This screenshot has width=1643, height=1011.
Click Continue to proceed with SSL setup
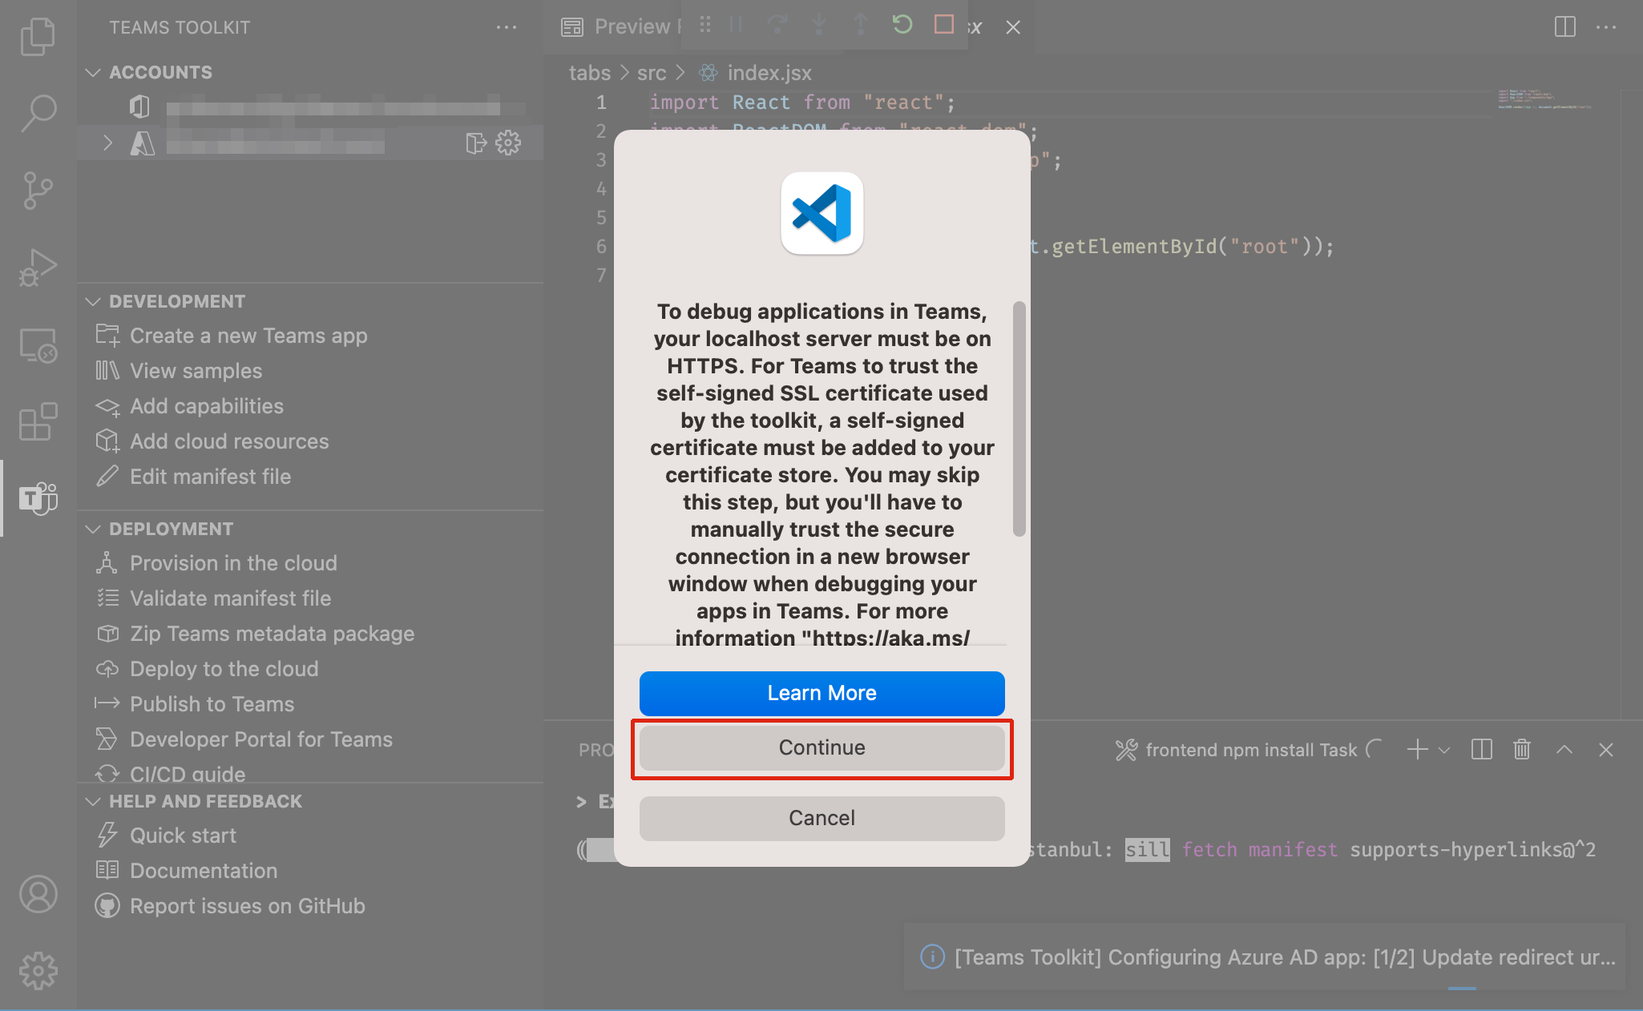[x=821, y=747]
